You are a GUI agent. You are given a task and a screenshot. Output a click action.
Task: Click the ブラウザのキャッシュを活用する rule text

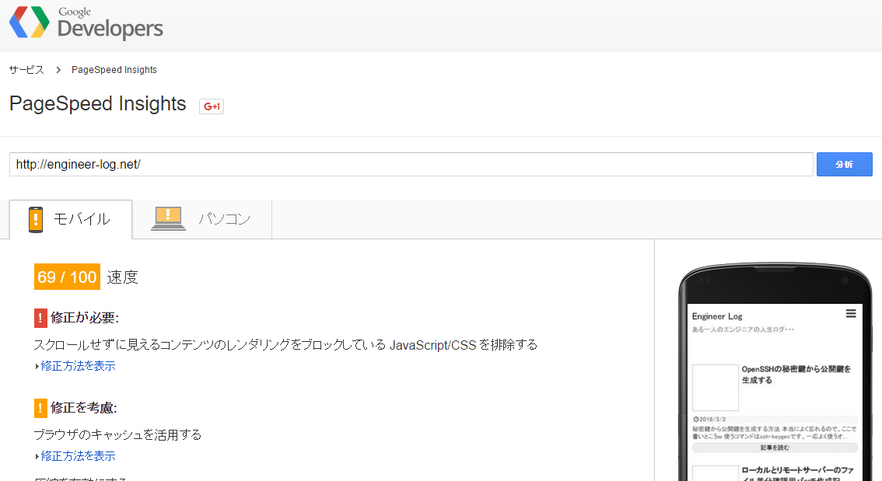coord(117,434)
